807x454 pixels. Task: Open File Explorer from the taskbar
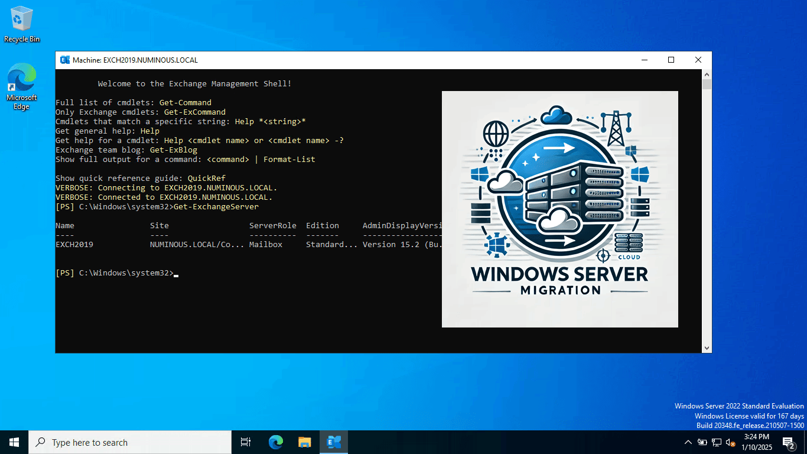pos(305,442)
